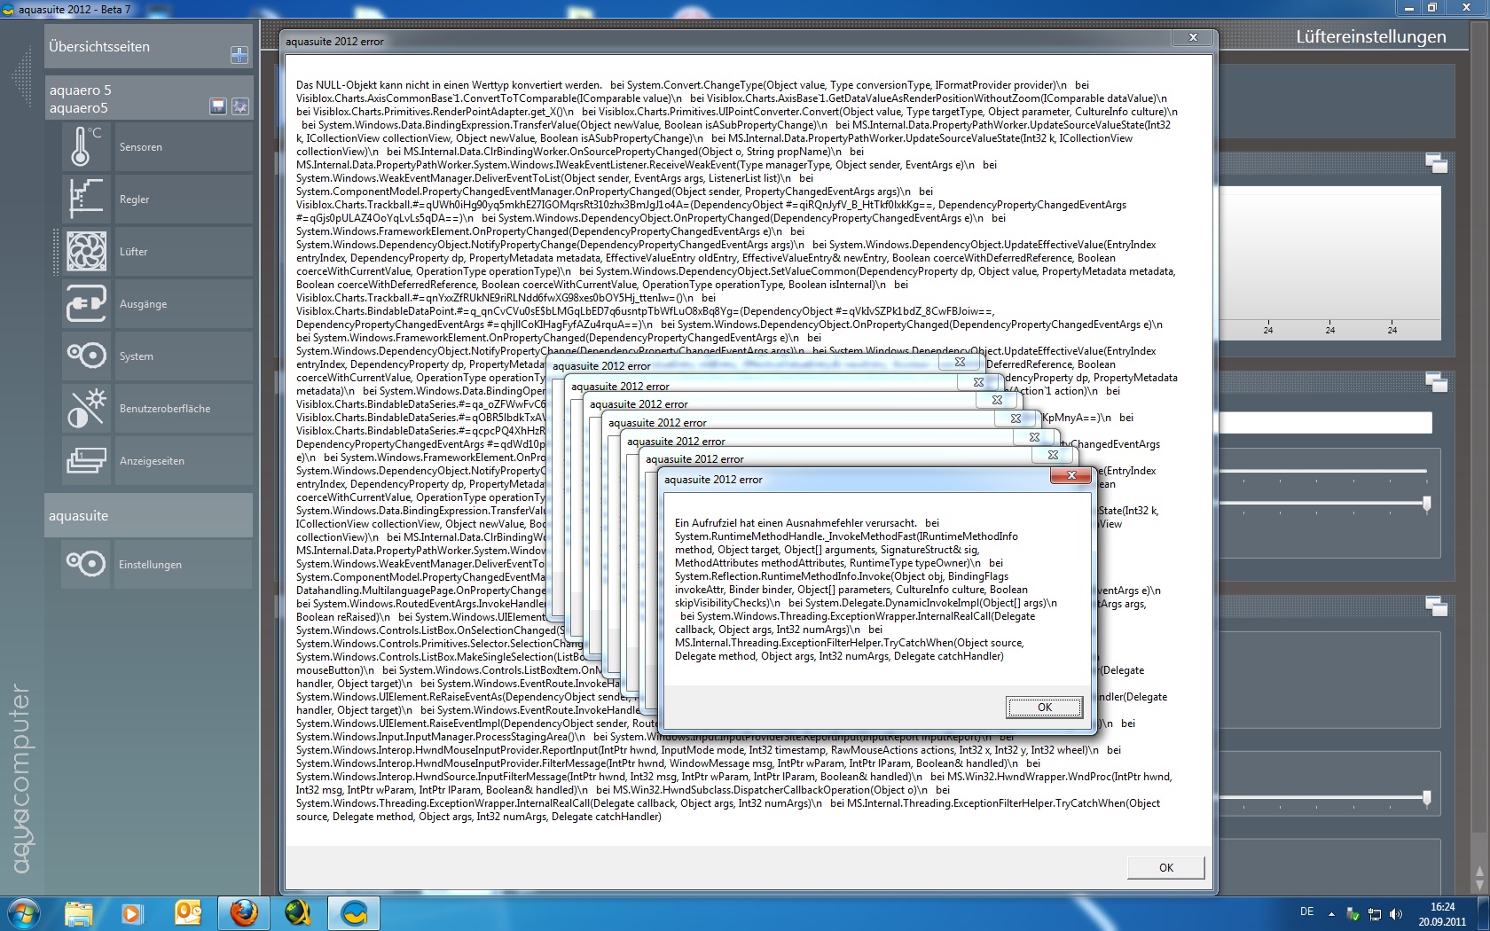
Task: Show hidden tray icons with the arrow
Action: click(x=1331, y=913)
